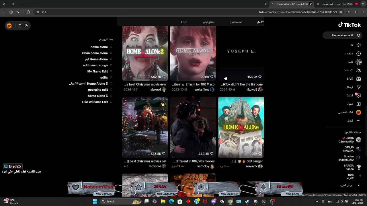Open the browser extensions puzzle icon
This screenshot has height=206, width=367.
click(28, 12)
